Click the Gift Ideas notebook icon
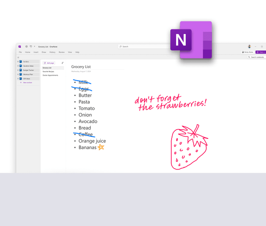The height and width of the screenshot is (226, 266). [21, 79]
